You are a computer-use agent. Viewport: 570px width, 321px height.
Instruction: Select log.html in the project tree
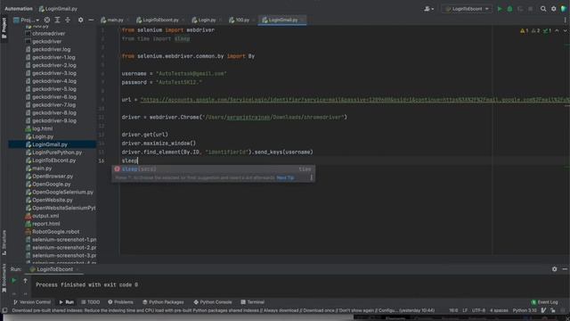pyautogui.click(x=42, y=128)
